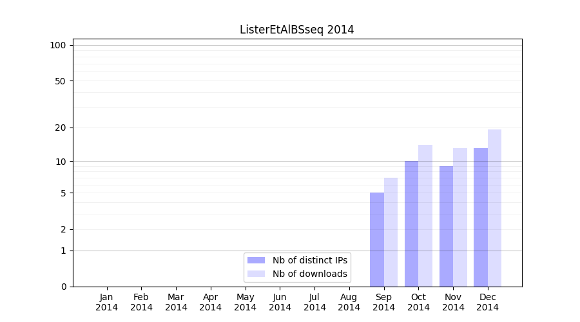Screen dimensions: 580x322
Task: Click the 100 tick label on y-axis
Action: click(58, 45)
